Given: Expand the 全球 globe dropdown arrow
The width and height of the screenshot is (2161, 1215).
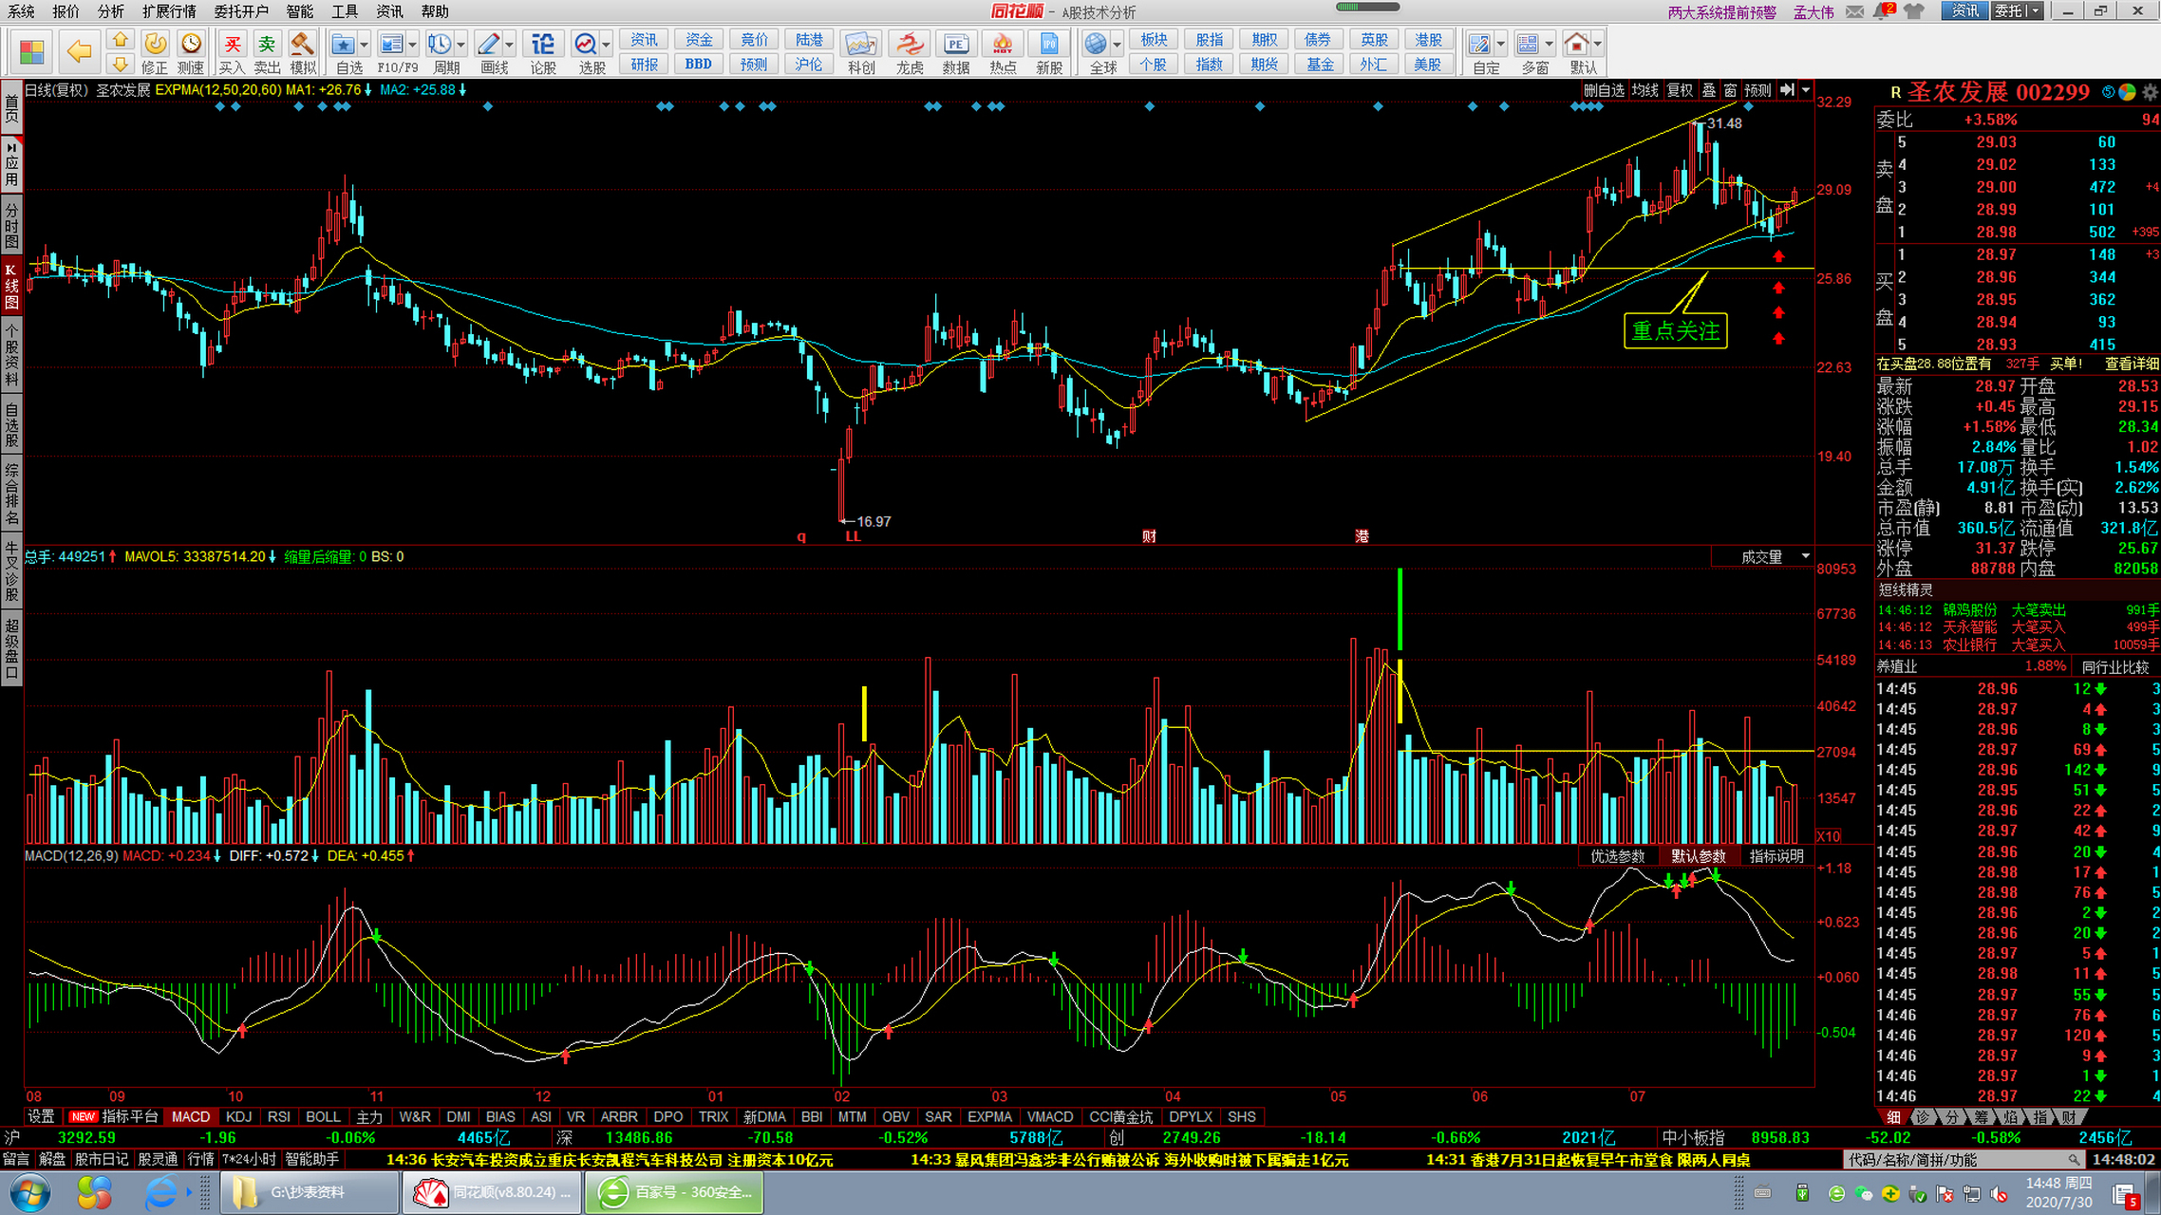Looking at the screenshot, I should [x=1118, y=45].
